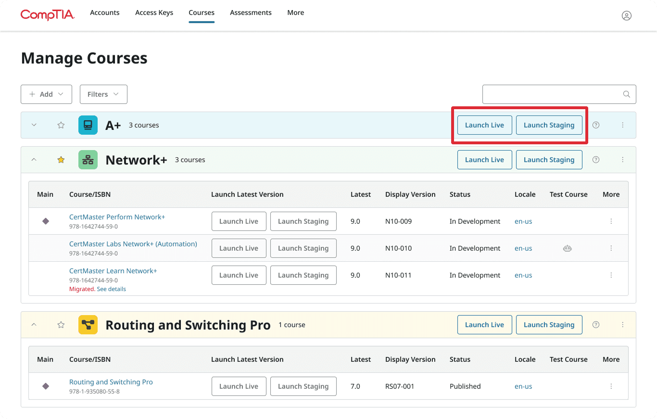The height and width of the screenshot is (419, 657).
Task: Collapse the Routing and Switching Pro group
Action: (x=34, y=325)
